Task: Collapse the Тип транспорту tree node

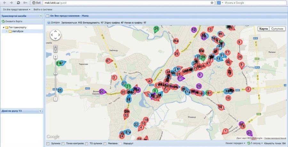Action: tap(4, 27)
